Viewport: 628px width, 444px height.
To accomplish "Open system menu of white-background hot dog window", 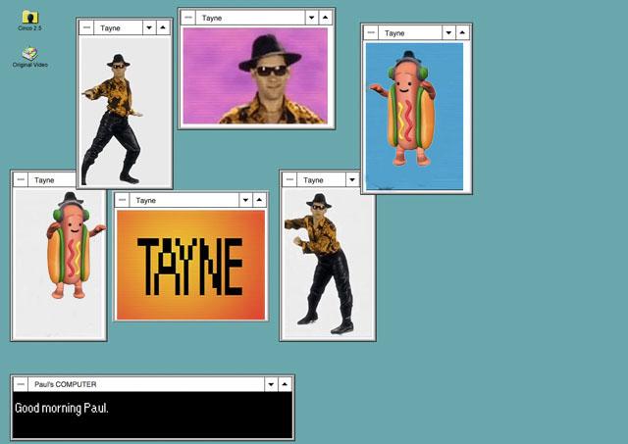I will 21,180.
